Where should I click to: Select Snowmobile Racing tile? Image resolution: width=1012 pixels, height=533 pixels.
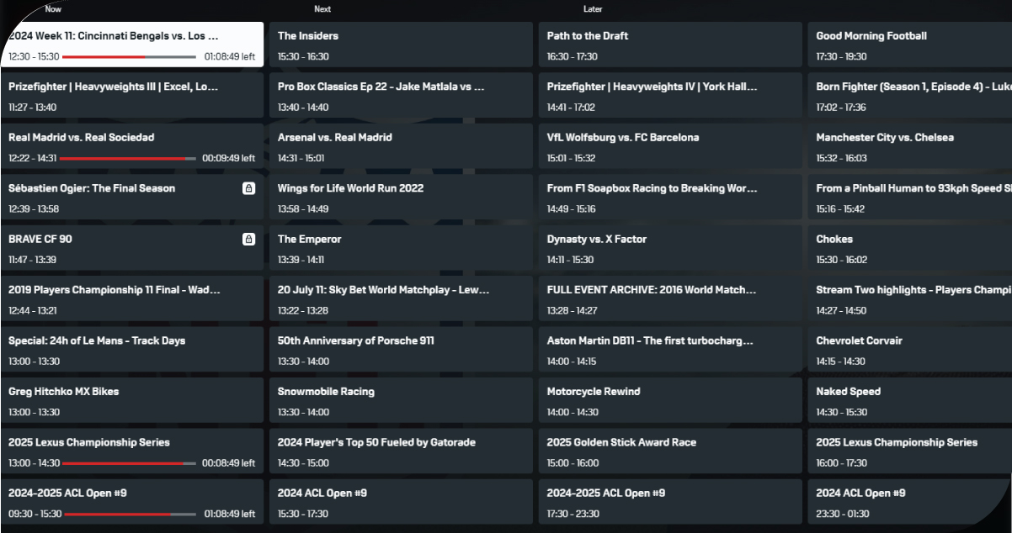coord(402,399)
